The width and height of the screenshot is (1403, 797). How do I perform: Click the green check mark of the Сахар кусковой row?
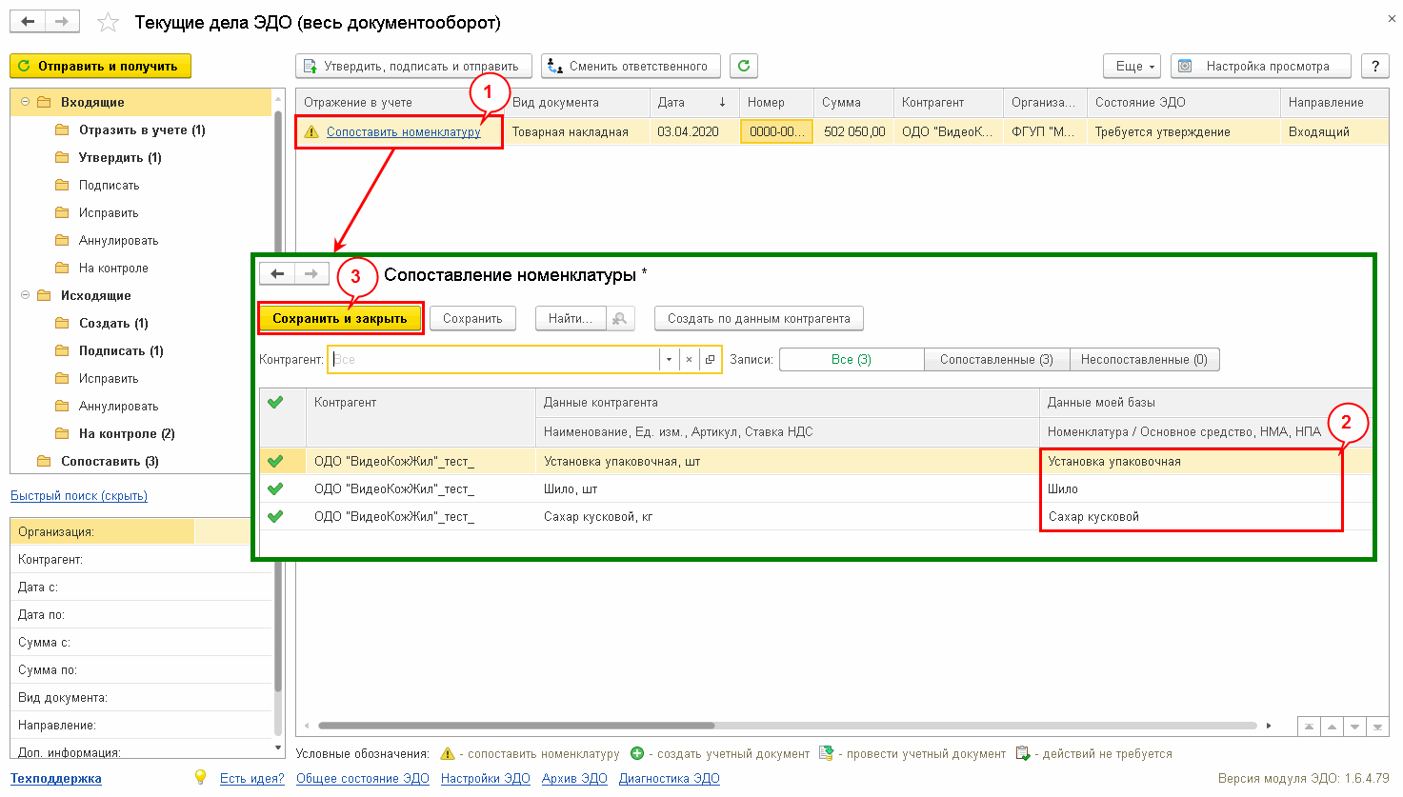click(276, 516)
